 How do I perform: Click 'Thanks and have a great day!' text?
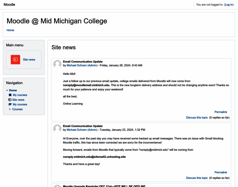[x=81, y=164]
